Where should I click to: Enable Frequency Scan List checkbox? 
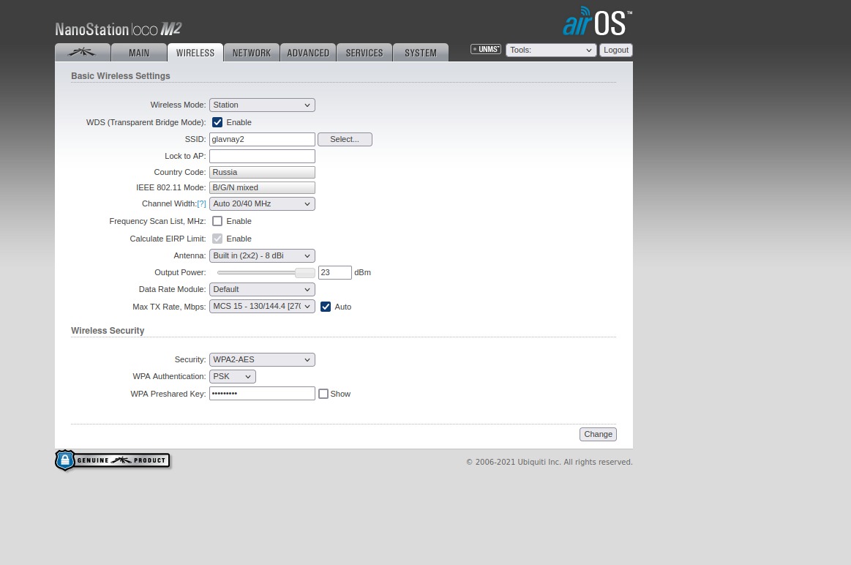click(x=217, y=221)
